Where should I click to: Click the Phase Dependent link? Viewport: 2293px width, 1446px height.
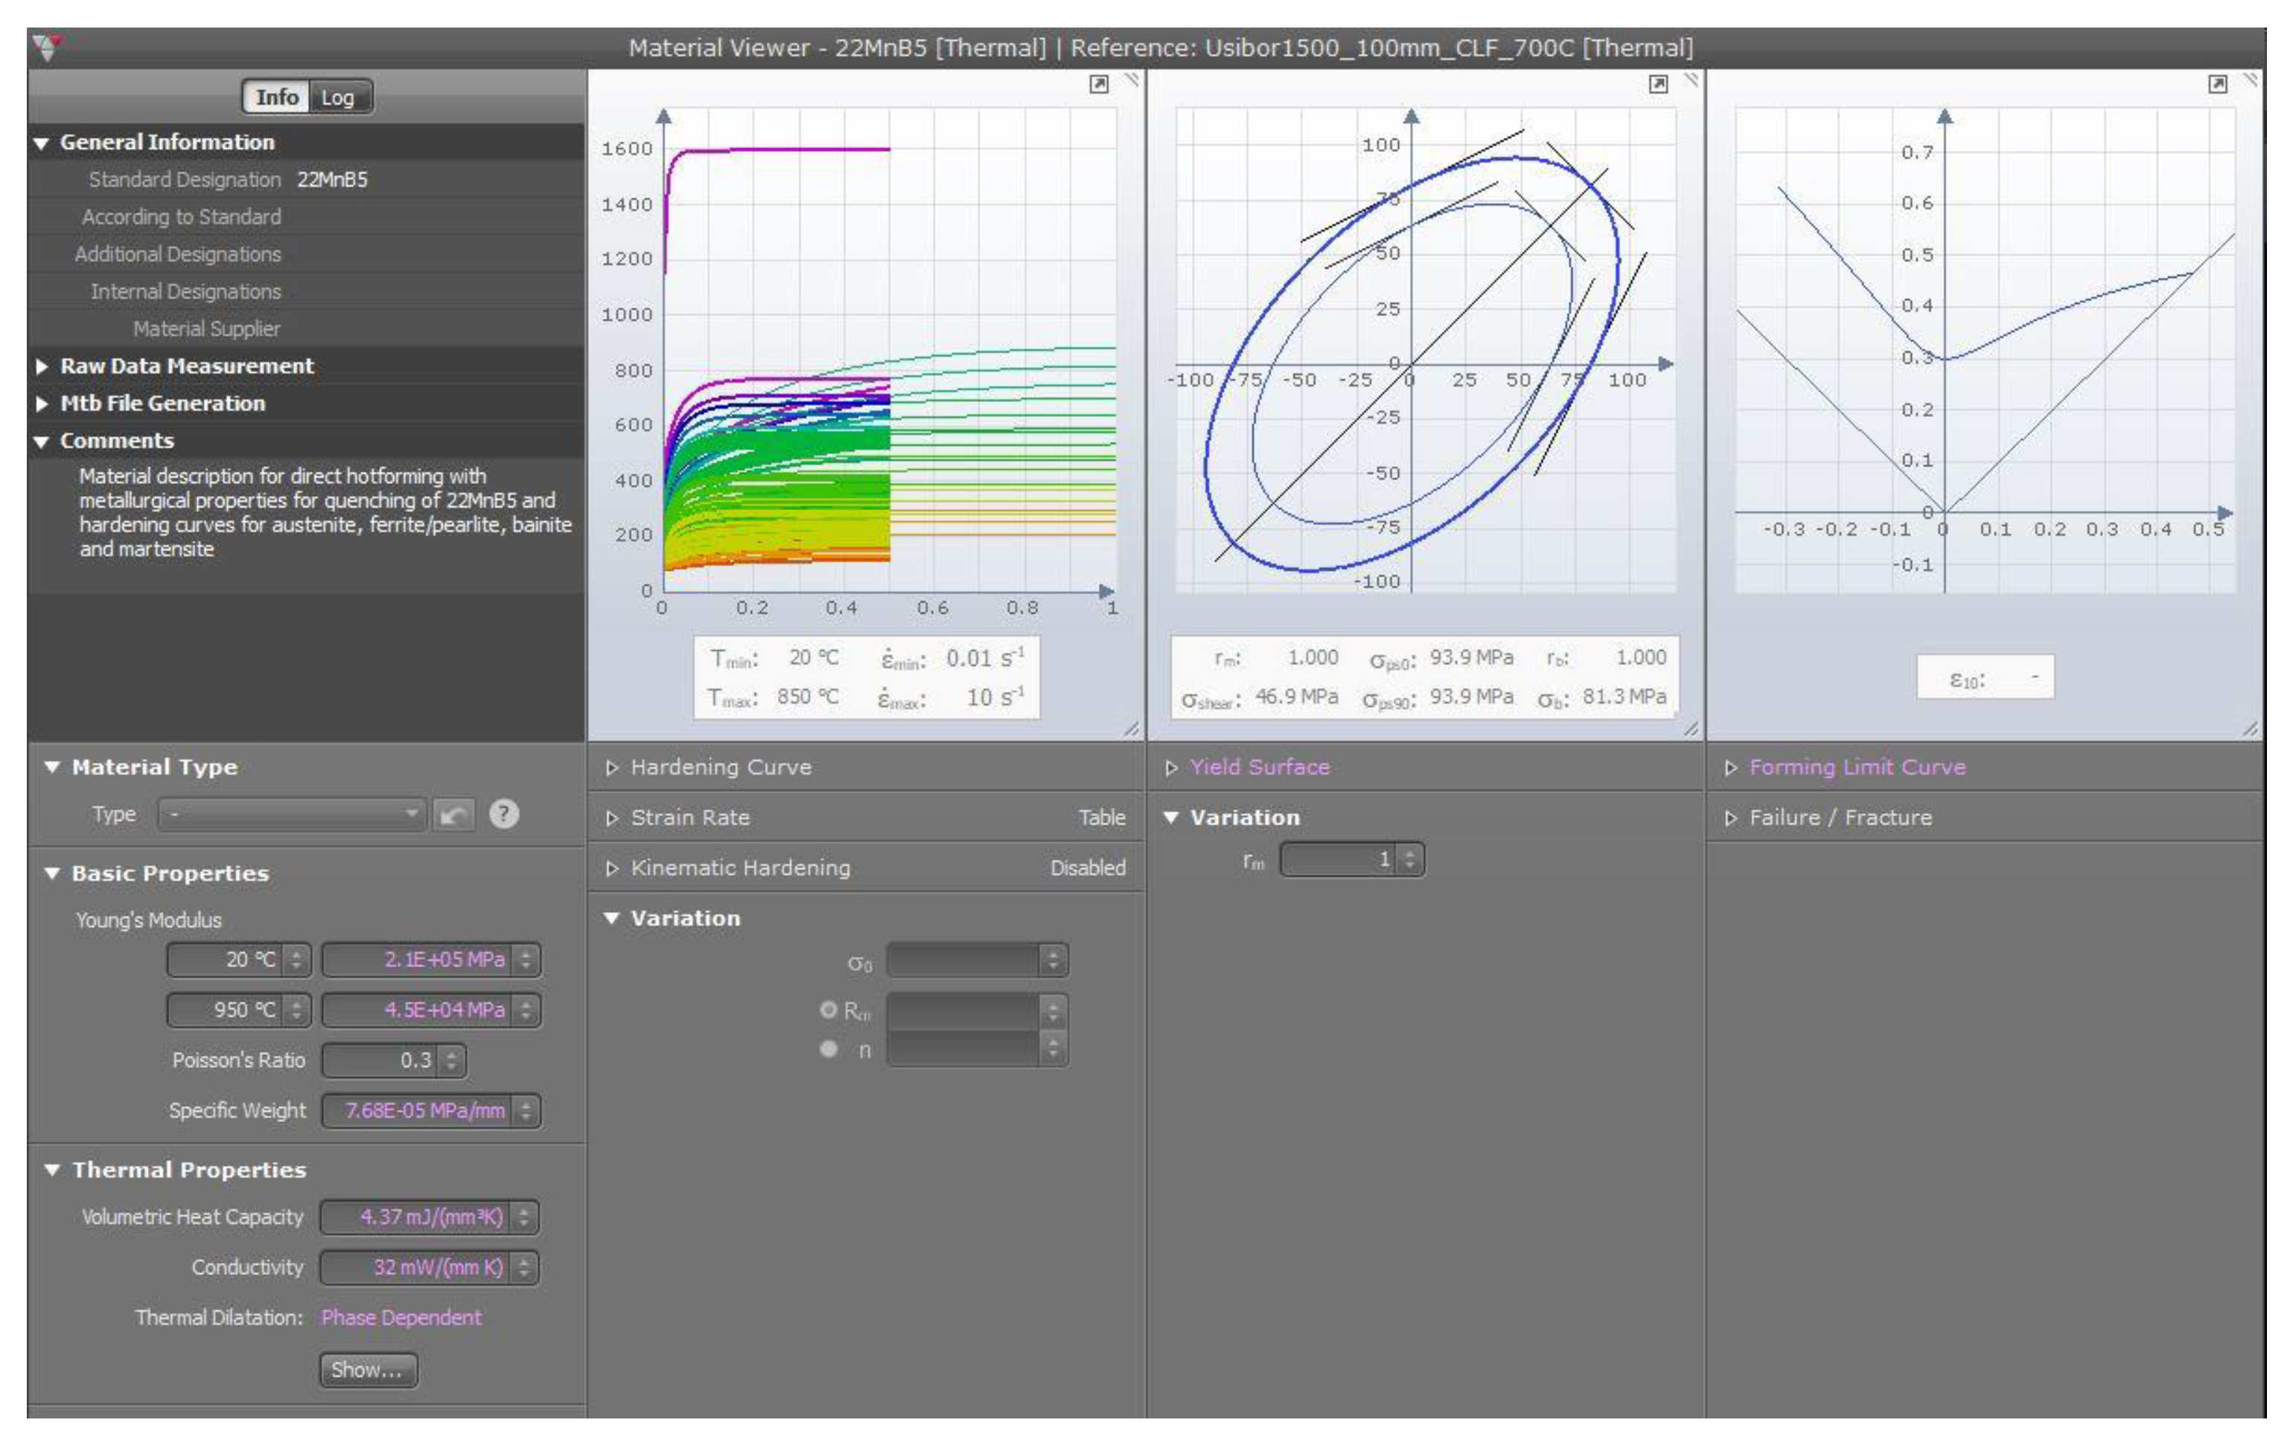click(x=401, y=1317)
